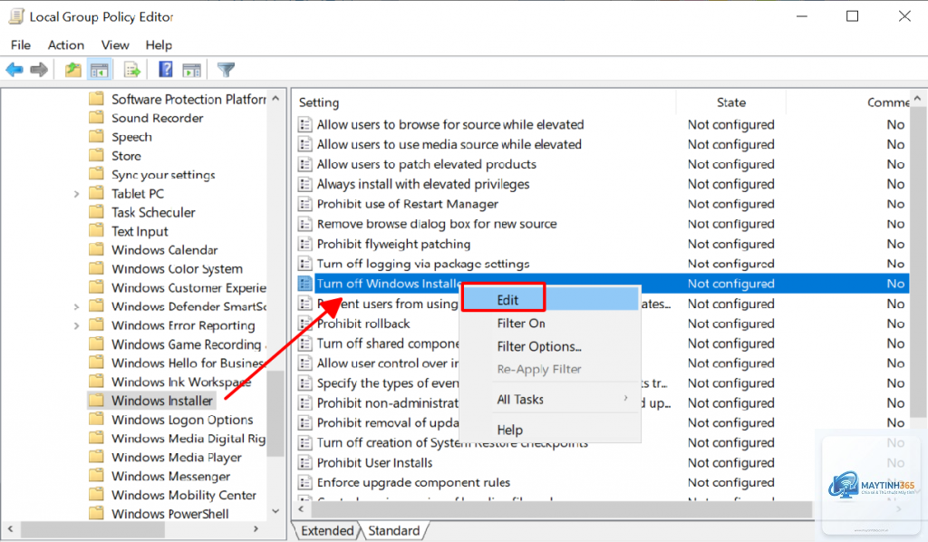Click the Sound Recorder folder icon

[96, 118]
